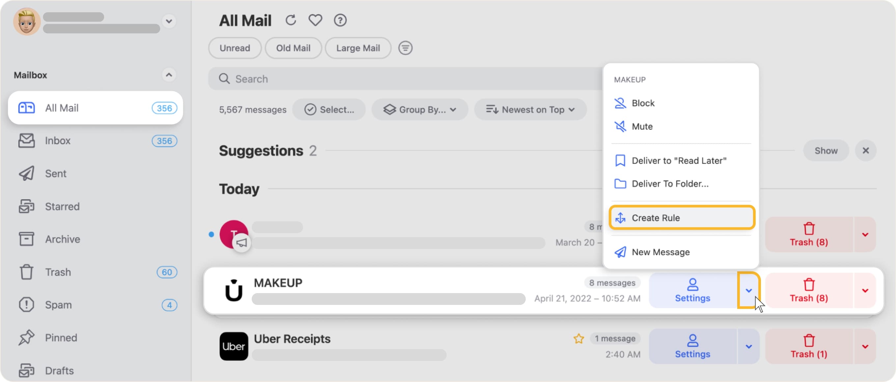Screen dimensions: 896x382
Task: Star the Uber Receipts message
Action: coord(578,338)
